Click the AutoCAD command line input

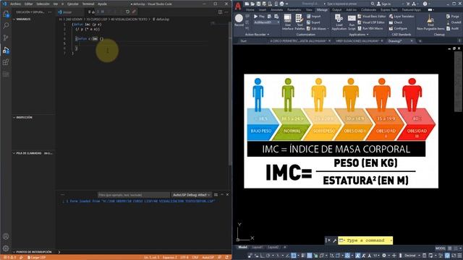click(x=365, y=240)
